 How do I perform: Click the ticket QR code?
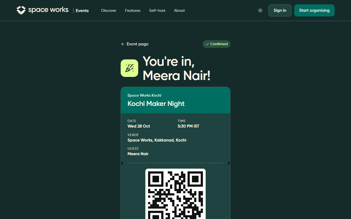(x=175, y=194)
